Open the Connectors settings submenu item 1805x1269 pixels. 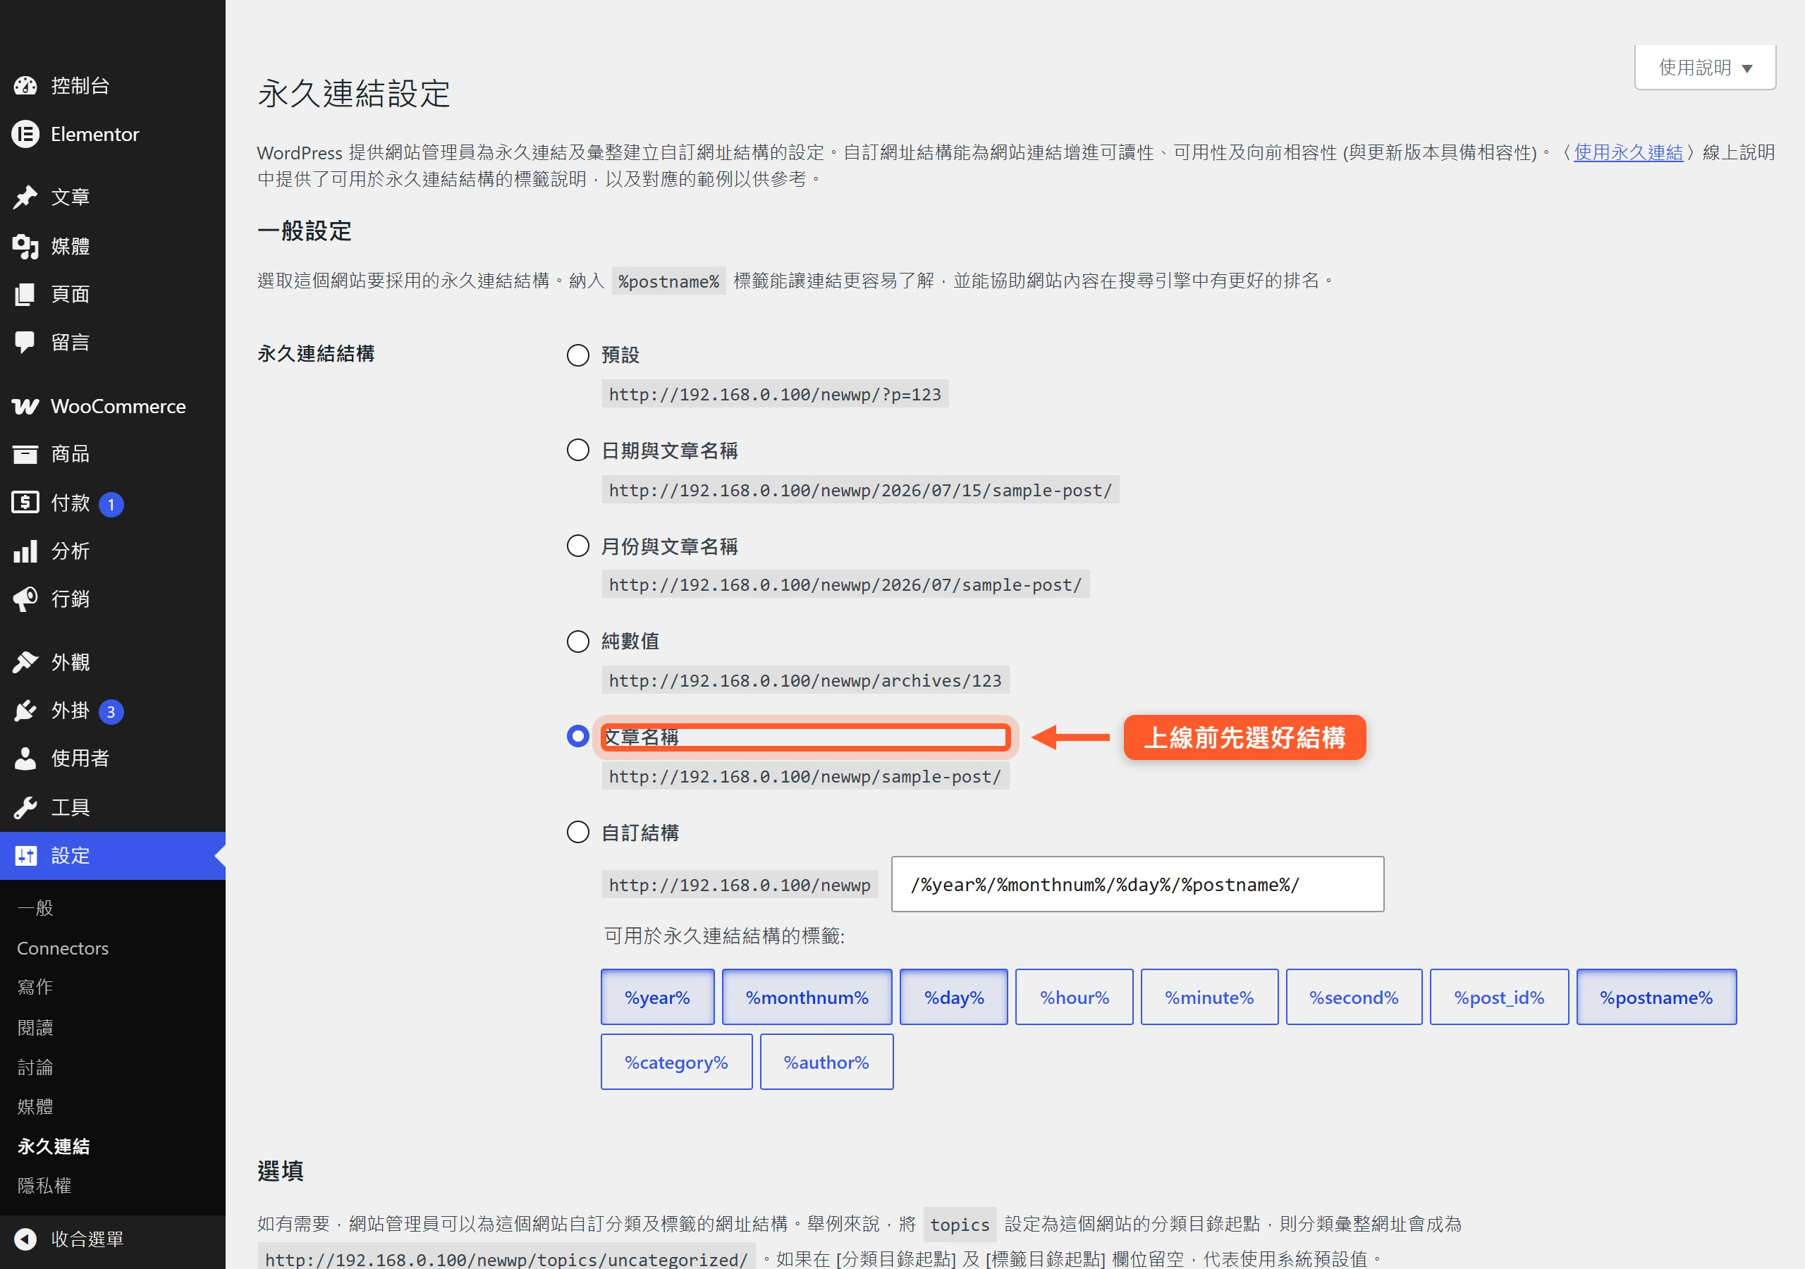(63, 948)
